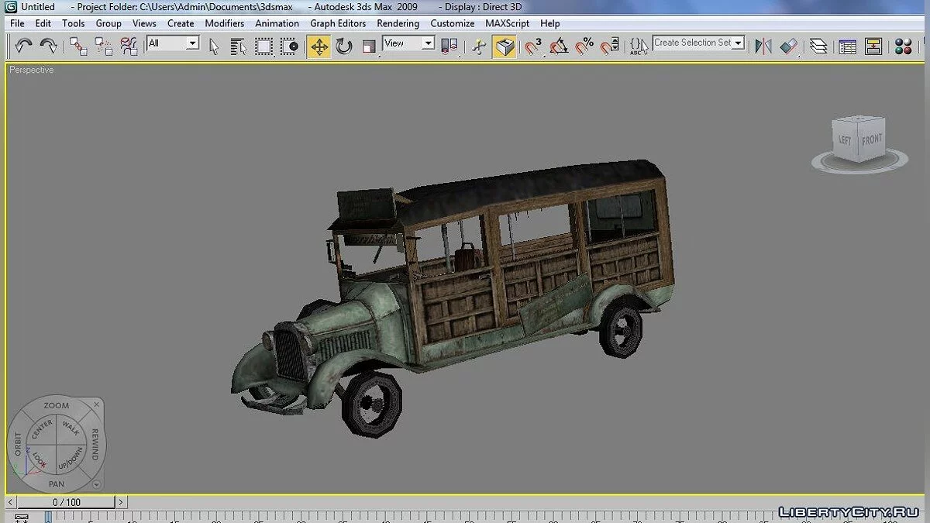
Task: Open Select by Name tool
Action: pos(239,46)
